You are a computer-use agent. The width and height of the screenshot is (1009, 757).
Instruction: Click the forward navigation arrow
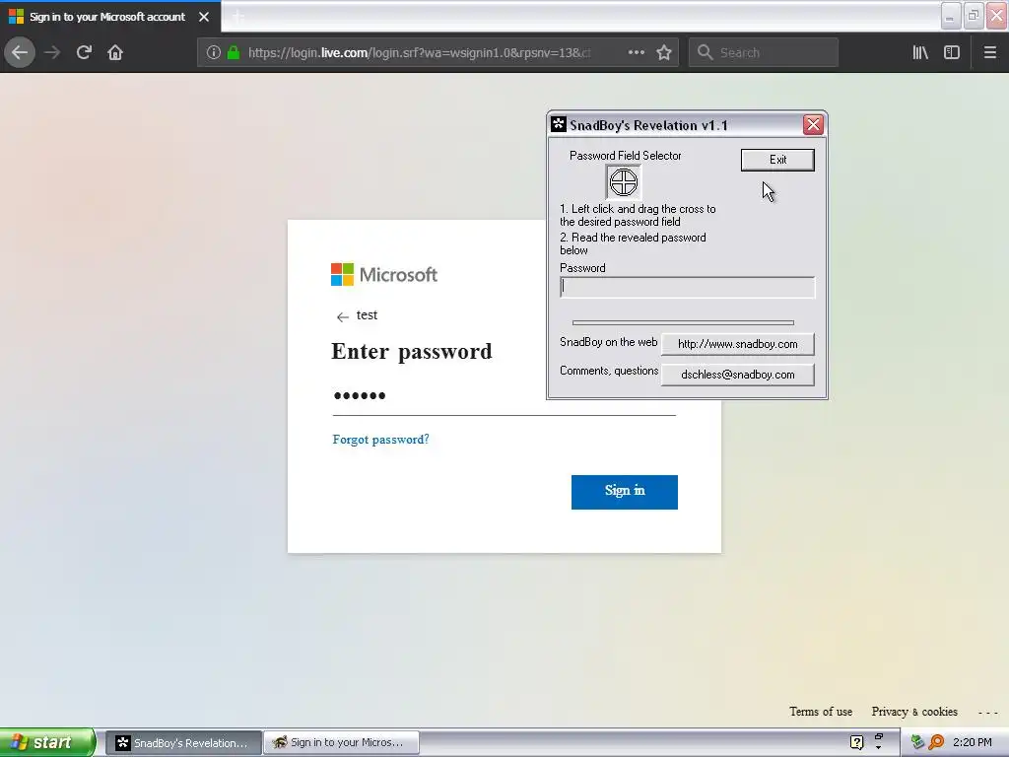(52, 52)
